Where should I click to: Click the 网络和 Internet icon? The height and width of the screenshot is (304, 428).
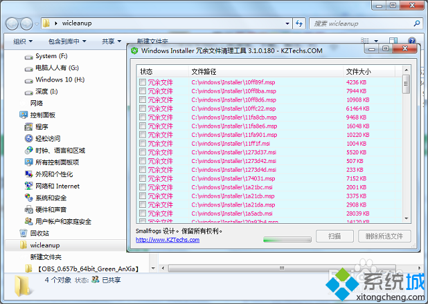(29, 186)
